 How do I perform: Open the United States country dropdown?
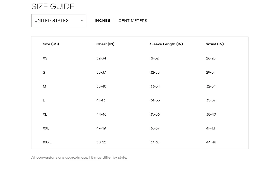tap(58, 21)
